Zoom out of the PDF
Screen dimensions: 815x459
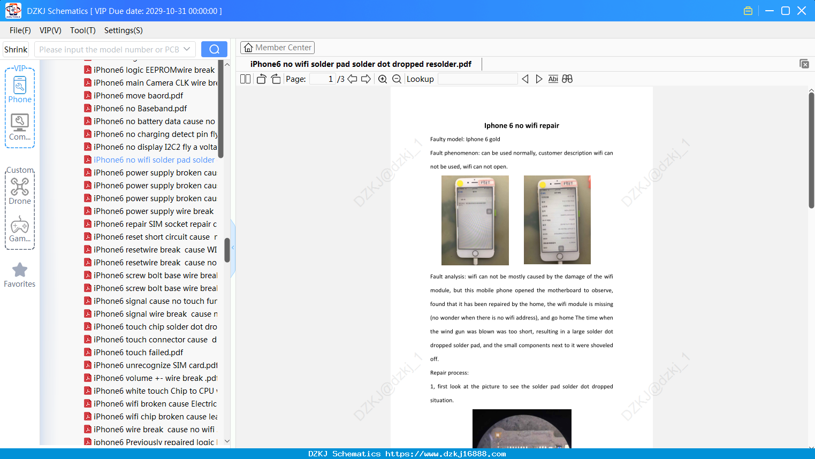click(x=397, y=79)
